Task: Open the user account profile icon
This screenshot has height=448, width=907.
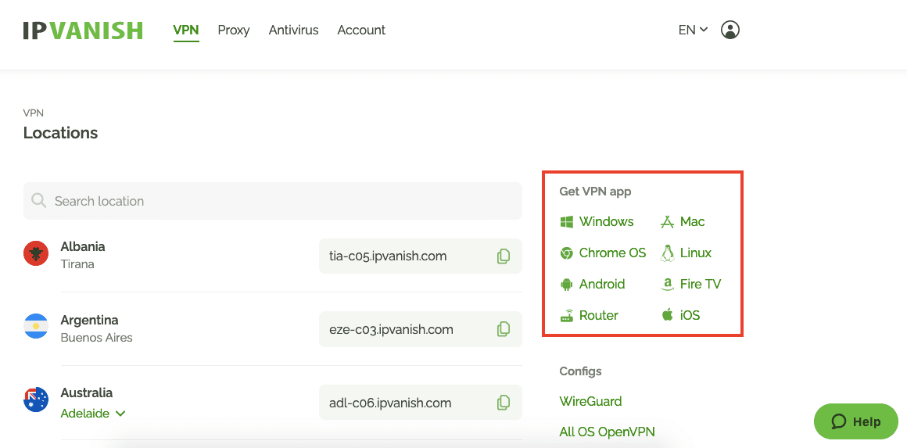Action: point(730,30)
